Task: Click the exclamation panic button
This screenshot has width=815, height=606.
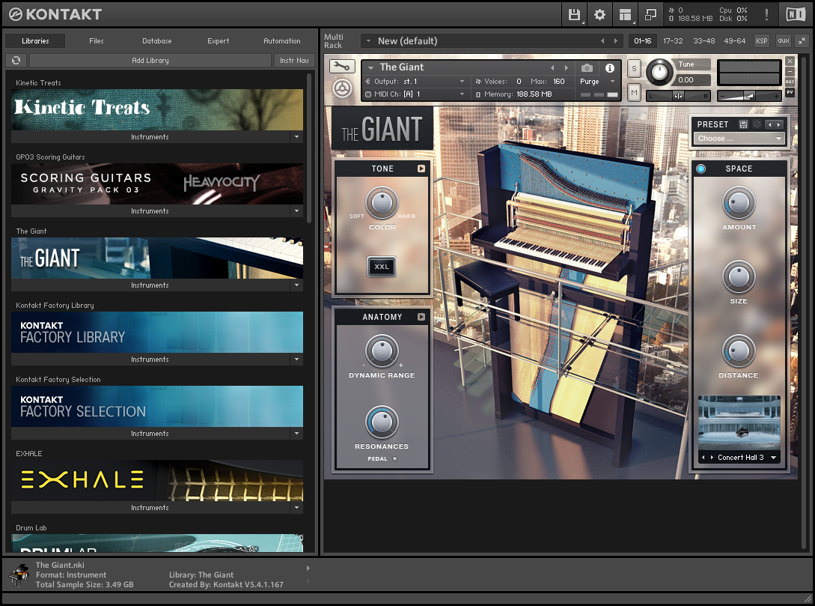Action: click(766, 14)
